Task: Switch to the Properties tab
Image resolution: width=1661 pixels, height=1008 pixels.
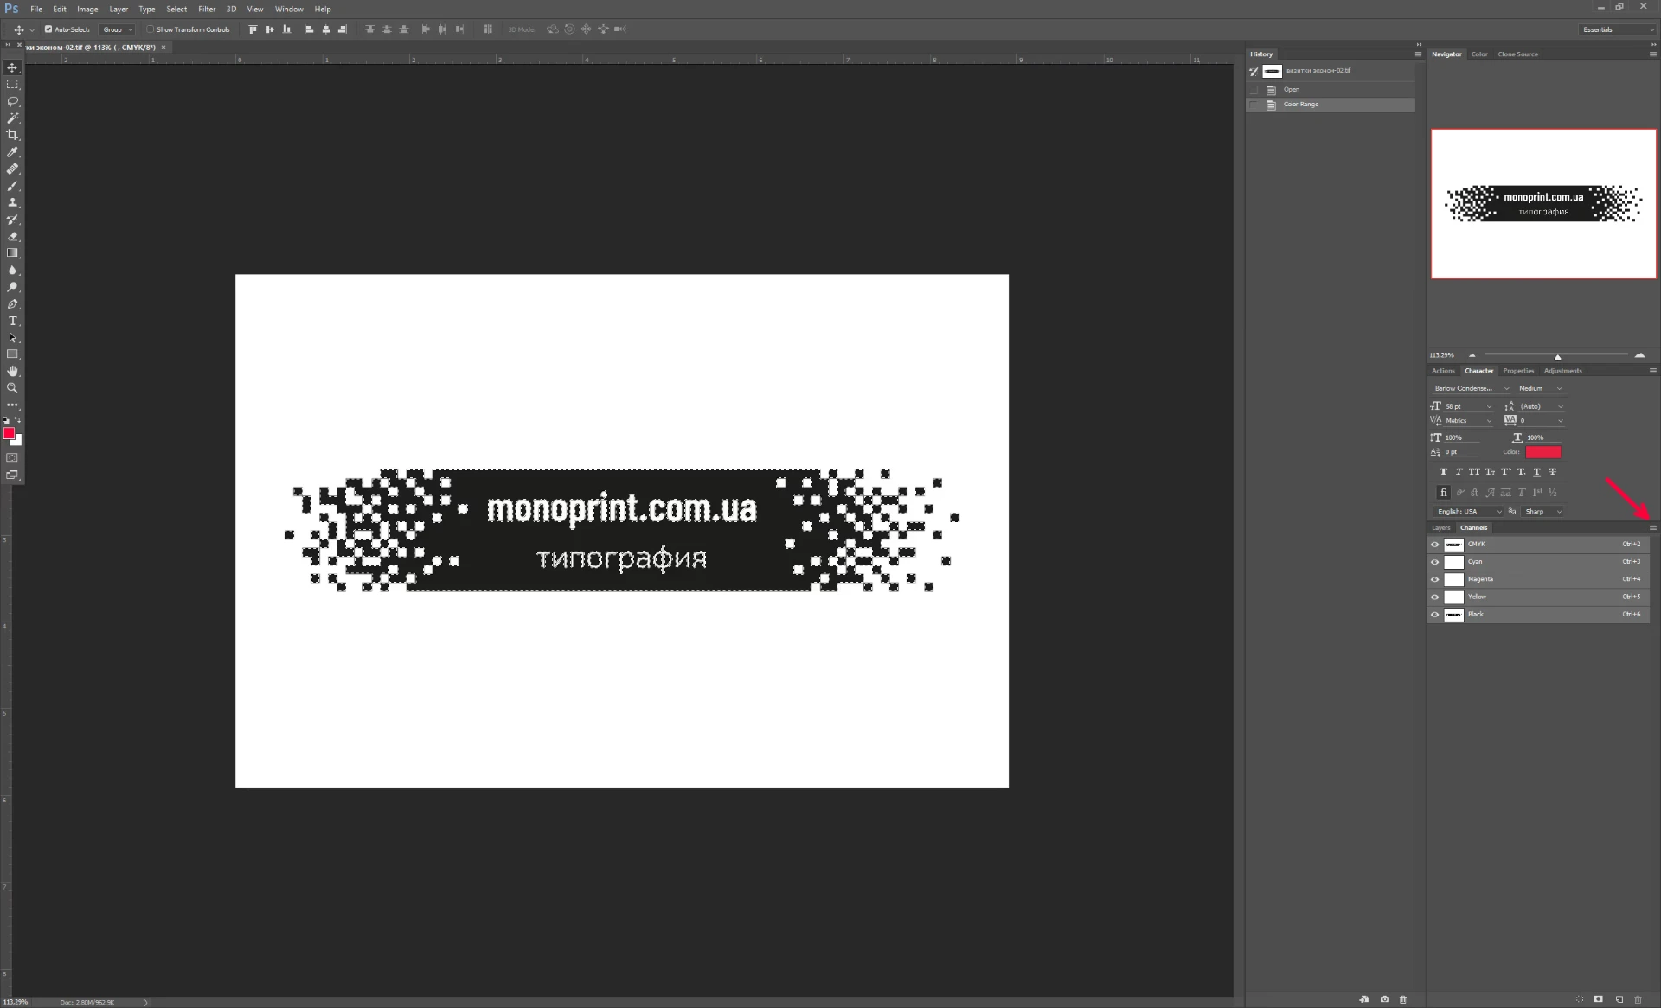Action: tap(1518, 371)
